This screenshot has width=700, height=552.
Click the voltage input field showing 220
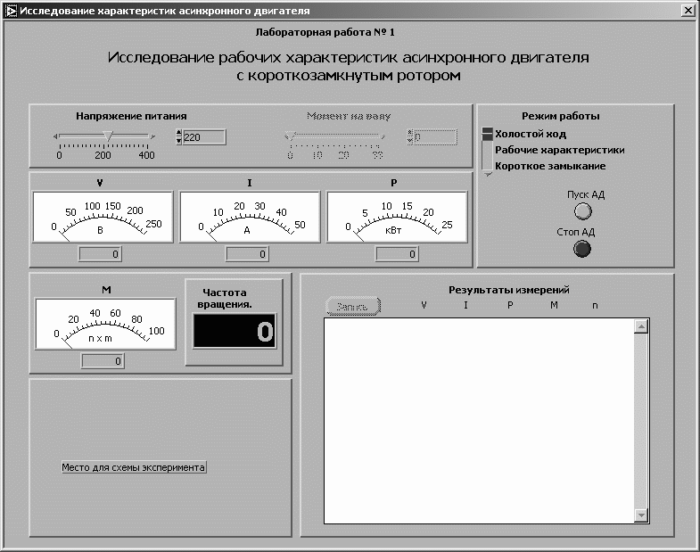[x=204, y=137]
